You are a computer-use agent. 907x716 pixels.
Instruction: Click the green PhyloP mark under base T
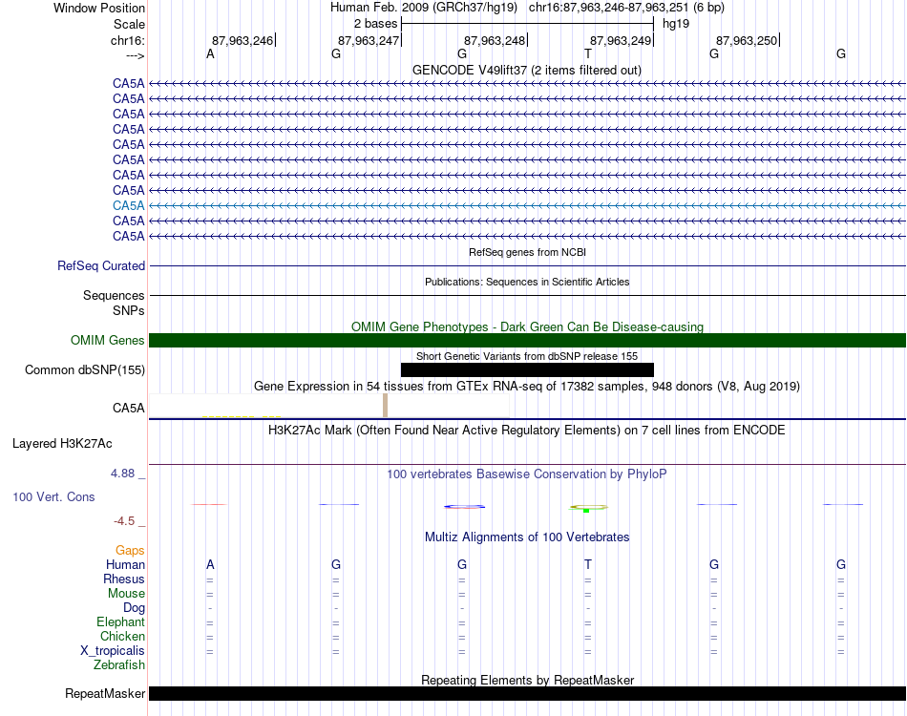586,511
